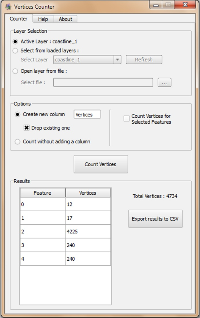The width and height of the screenshot is (200, 318).
Task: Click the Vertices column header in results
Action: pos(88,193)
